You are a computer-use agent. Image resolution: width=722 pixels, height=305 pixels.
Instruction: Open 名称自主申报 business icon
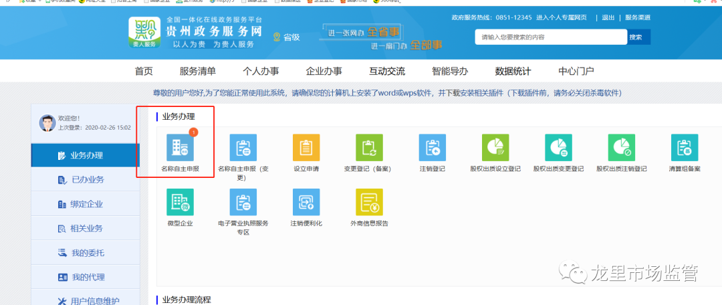coord(180,148)
